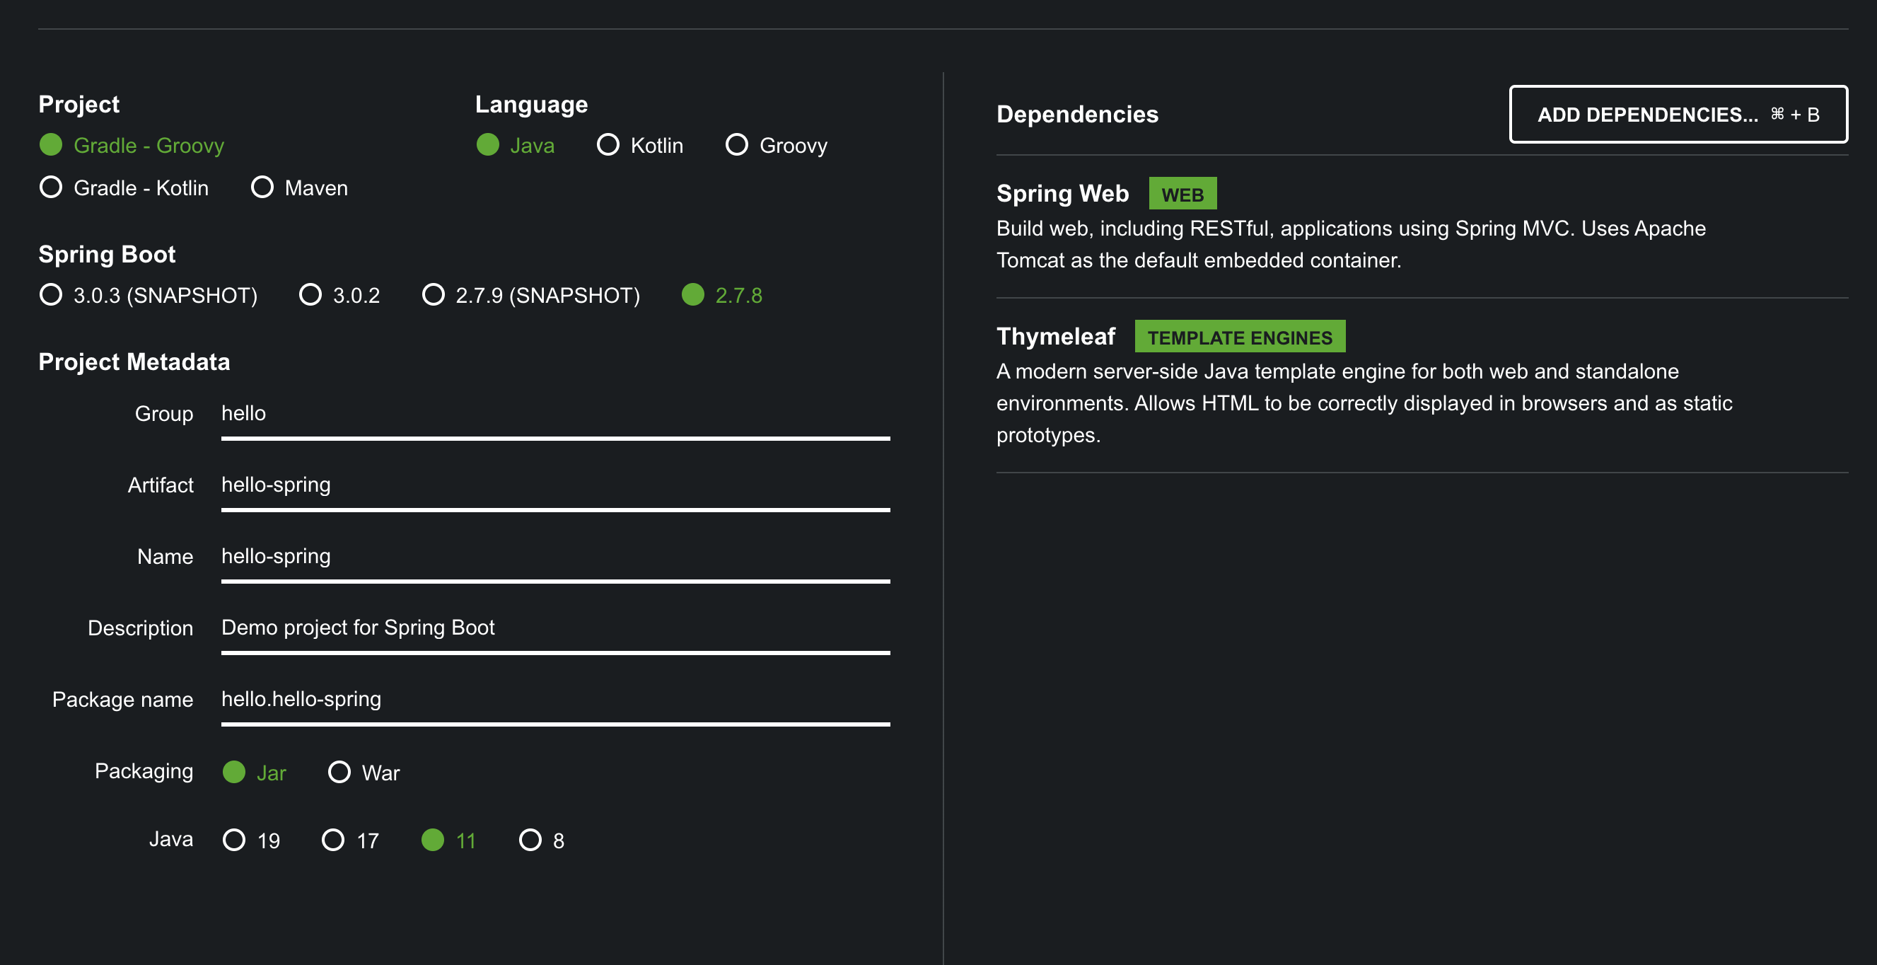Set Java version to 8
The height and width of the screenshot is (965, 1877).
tap(541, 840)
